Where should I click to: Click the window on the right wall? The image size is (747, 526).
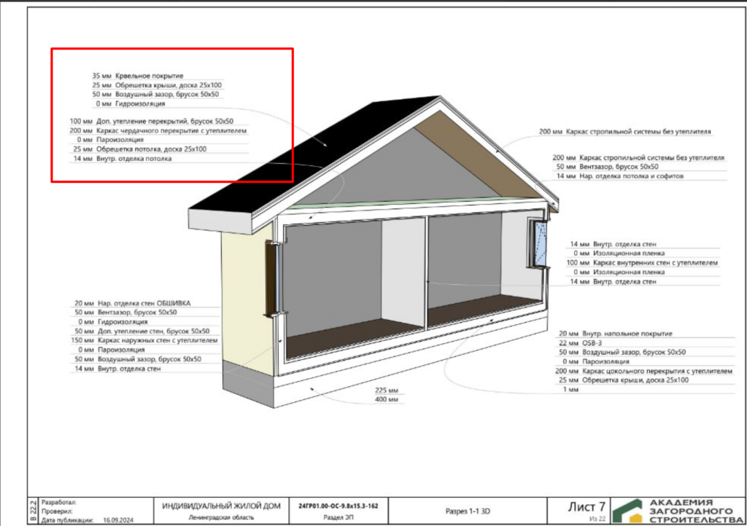541,243
